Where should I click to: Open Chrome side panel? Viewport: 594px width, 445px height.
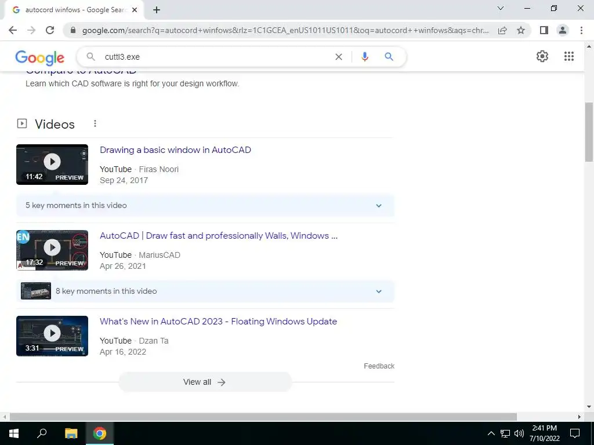point(544,30)
